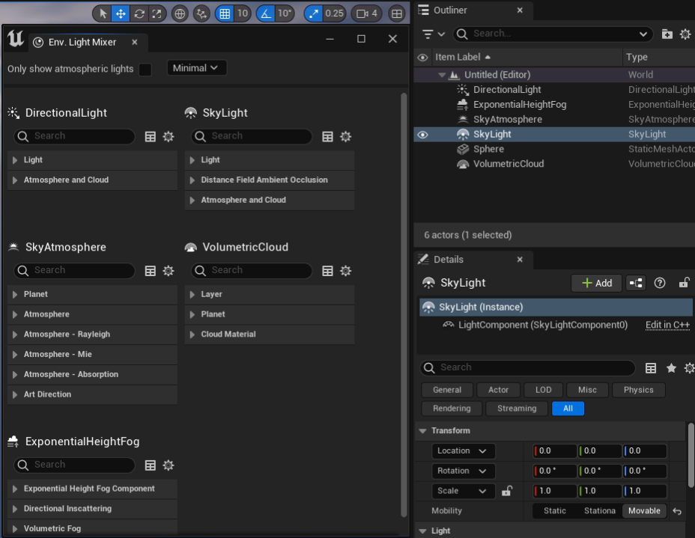Click the surface snapping icon
Image resolution: width=695 pixels, height=538 pixels.
tap(201, 13)
